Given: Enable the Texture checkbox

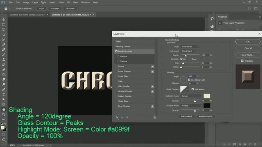Looking at the screenshot, I should click(118, 61).
